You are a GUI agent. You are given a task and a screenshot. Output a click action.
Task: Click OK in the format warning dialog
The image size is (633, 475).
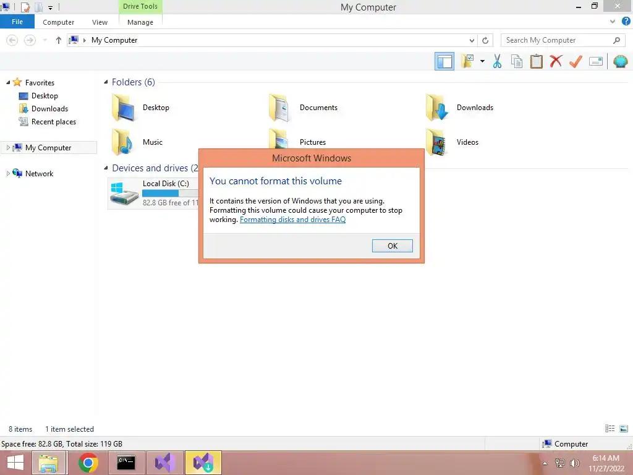click(x=392, y=246)
